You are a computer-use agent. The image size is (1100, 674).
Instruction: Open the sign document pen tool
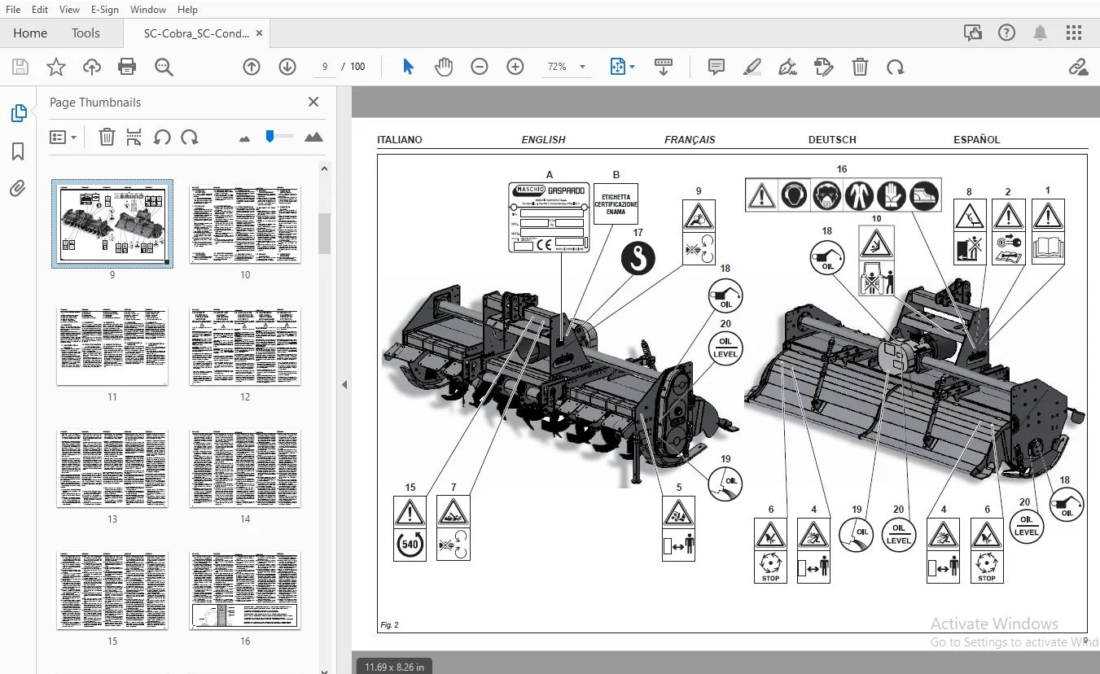787,67
